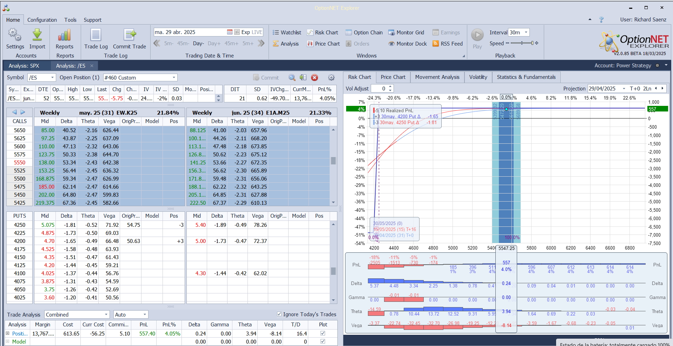This screenshot has height=346, width=673.
Task: Switch to Analysis: SPX tab
Action: (x=24, y=66)
